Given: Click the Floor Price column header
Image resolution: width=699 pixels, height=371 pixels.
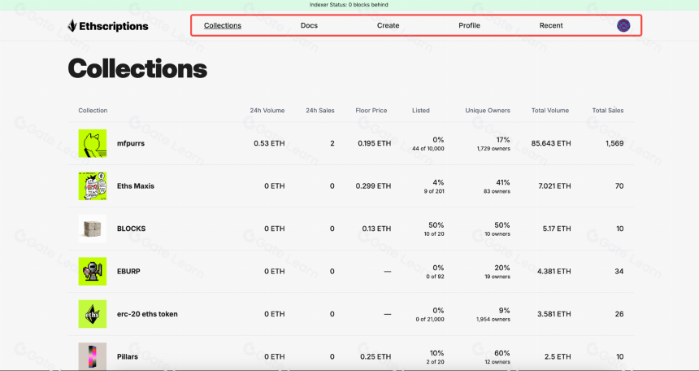Looking at the screenshot, I should click(371, 111).
